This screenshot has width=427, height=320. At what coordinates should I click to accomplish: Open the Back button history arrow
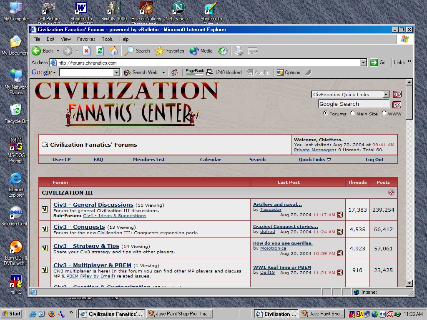click(x=58, y=51)
